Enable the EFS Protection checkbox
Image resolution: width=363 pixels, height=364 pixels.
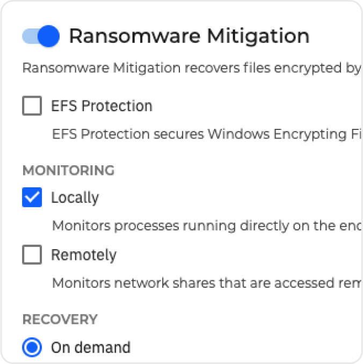32,106
